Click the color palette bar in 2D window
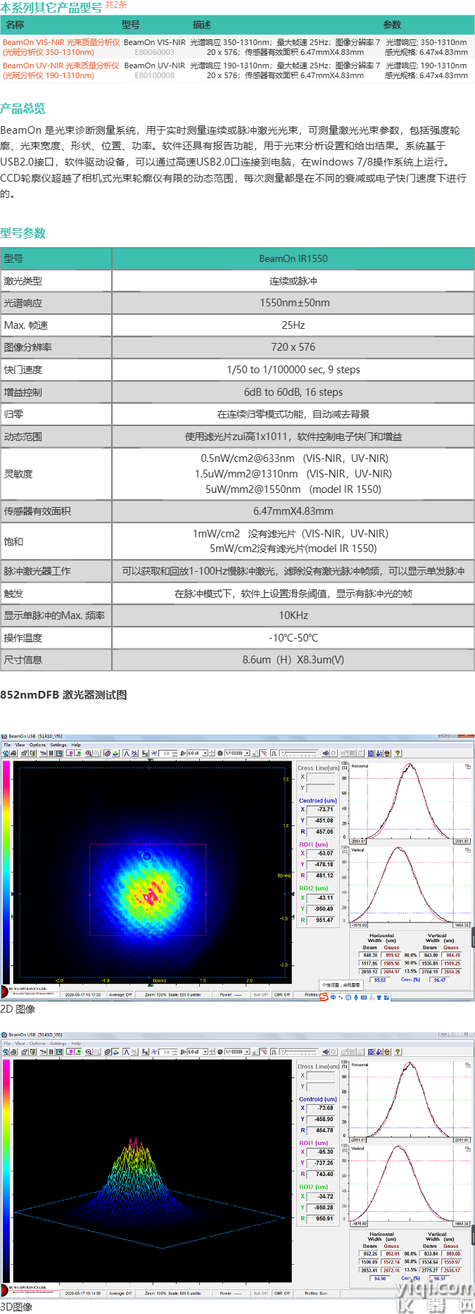 [6, 872]
